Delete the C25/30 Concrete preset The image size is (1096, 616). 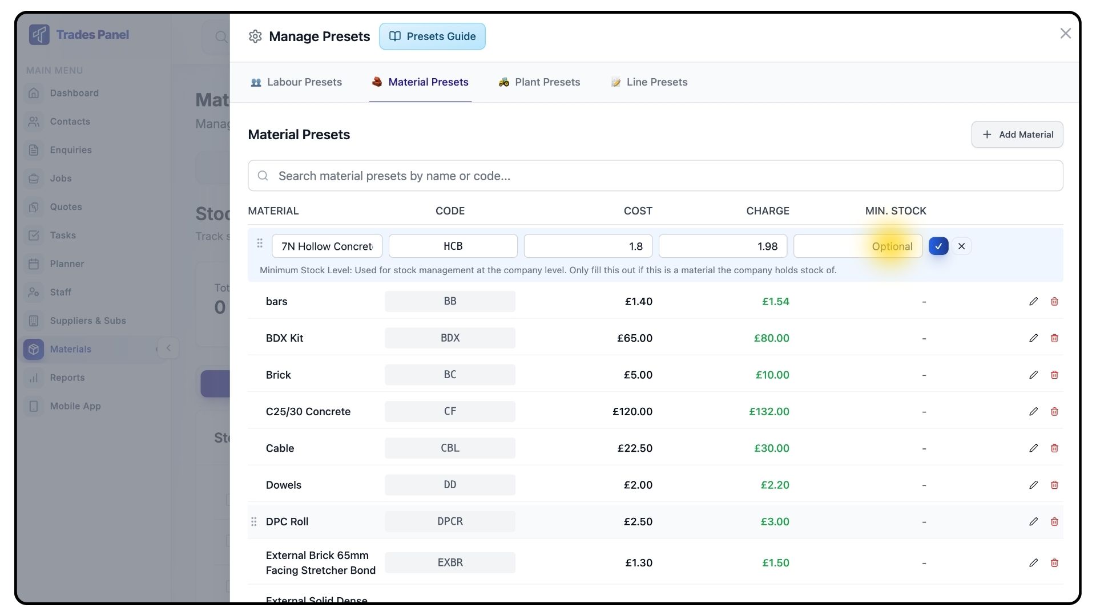pyautogui.click(x=1054, y=412)
